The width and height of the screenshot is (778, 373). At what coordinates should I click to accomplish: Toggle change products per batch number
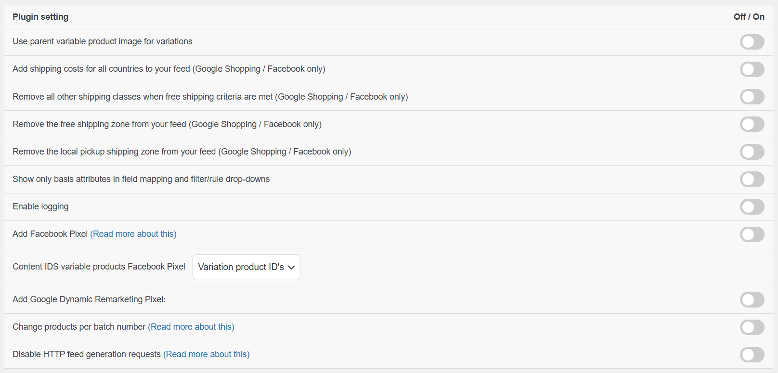coord(752,327)
